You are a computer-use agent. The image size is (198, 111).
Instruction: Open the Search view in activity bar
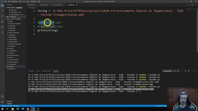(x=2, y=11)
